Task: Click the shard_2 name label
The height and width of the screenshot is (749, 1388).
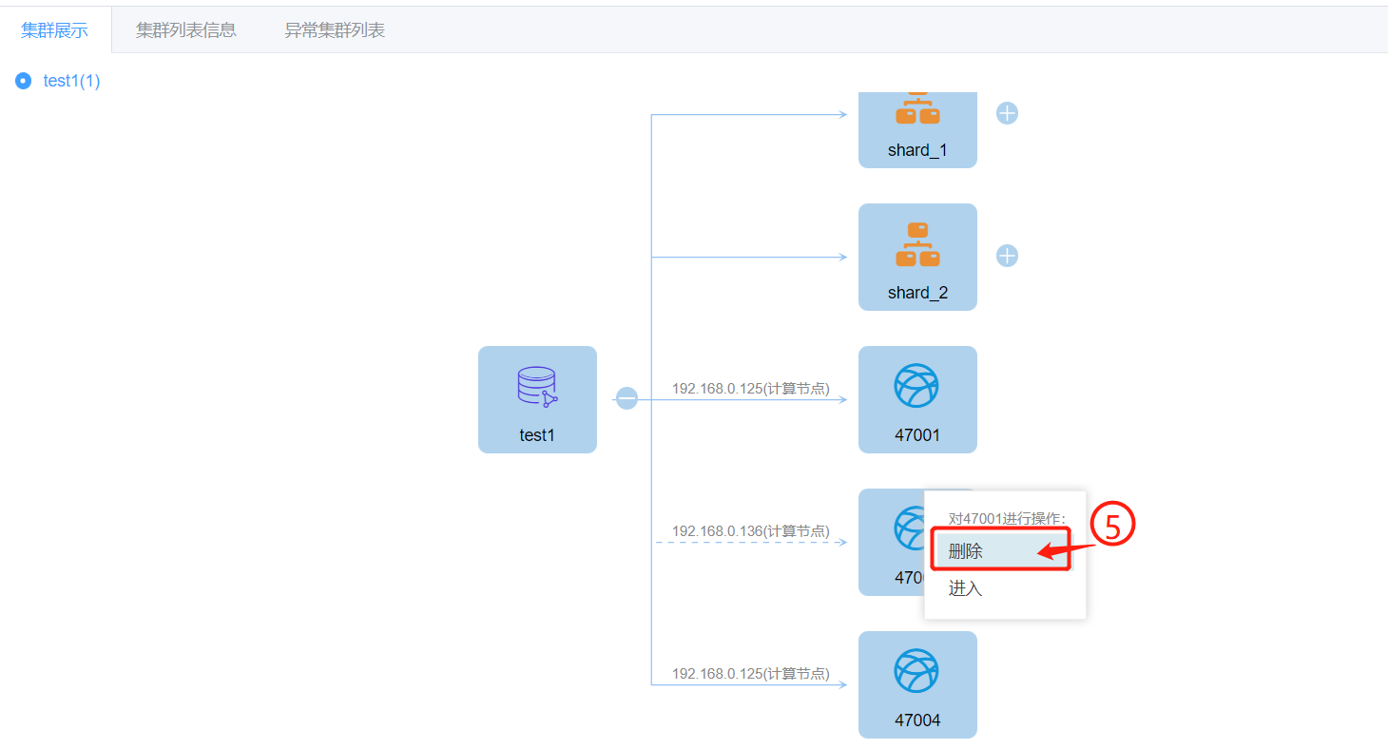Action: pyautogui.click(x=917, y=293)
